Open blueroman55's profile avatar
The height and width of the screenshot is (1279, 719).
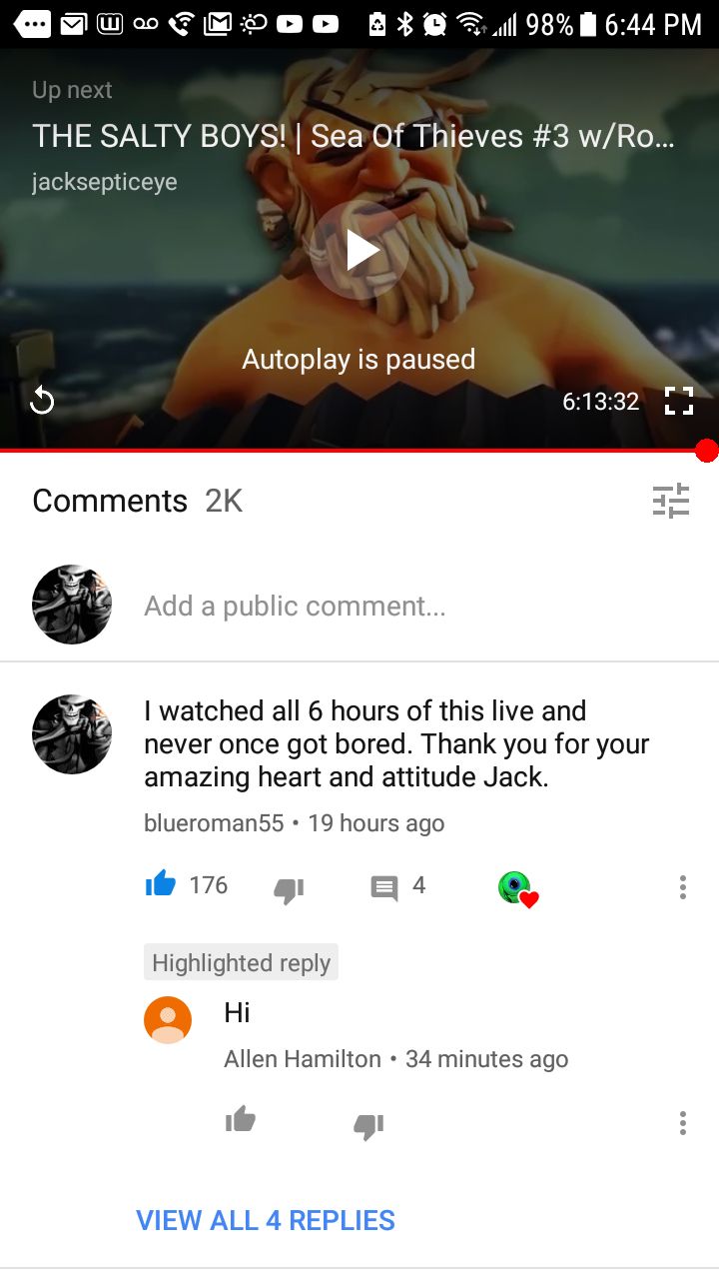(x=72, y=734)
